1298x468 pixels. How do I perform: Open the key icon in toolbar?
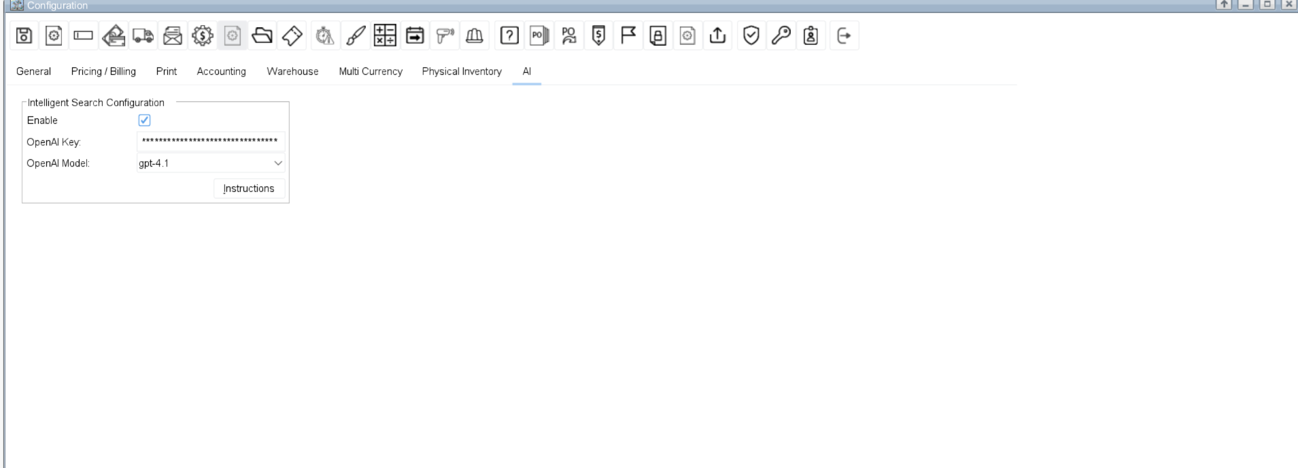[781, 36]
